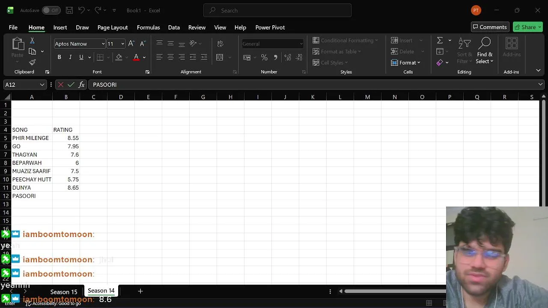
Task: Click the Bottom Align icon
Action: pyautogui.click(x=182, y=43)
